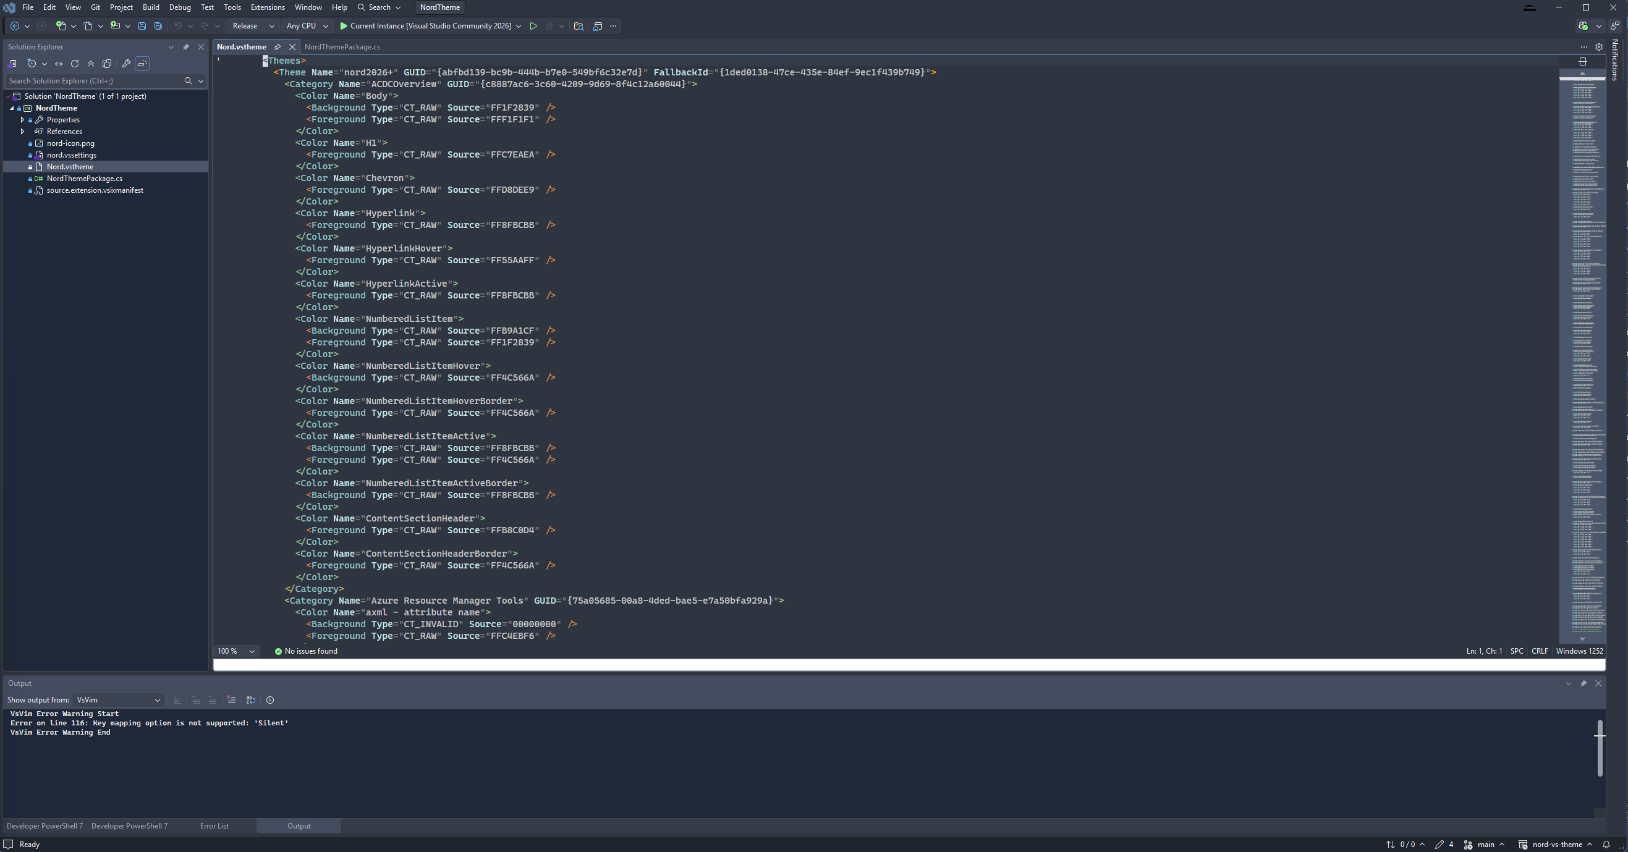Screen dimensions: 1628x852
Task: Click the editor minimap scroll bar
Action: tap(1582, 353)
